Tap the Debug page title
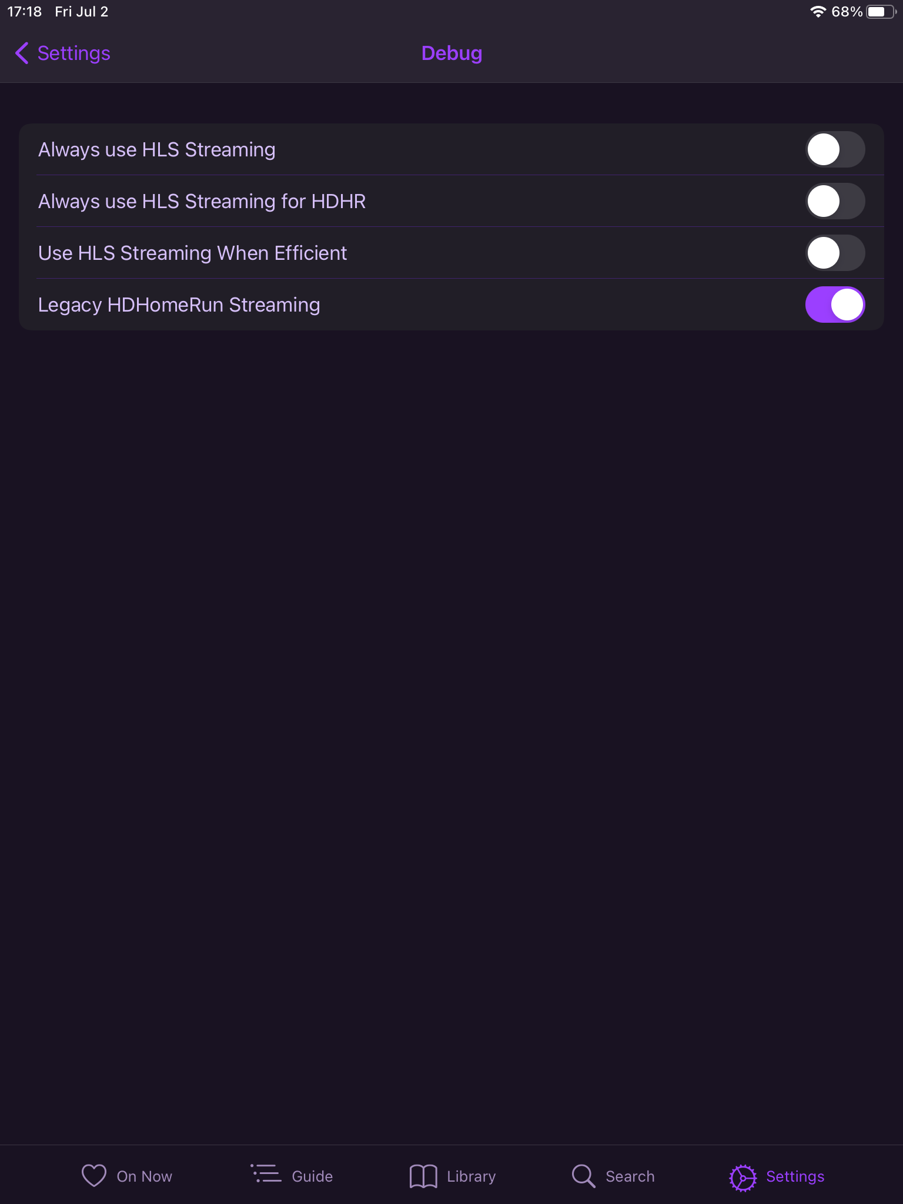The width and height of the screenshot is (903, 1204). click(x=451, y=53)
